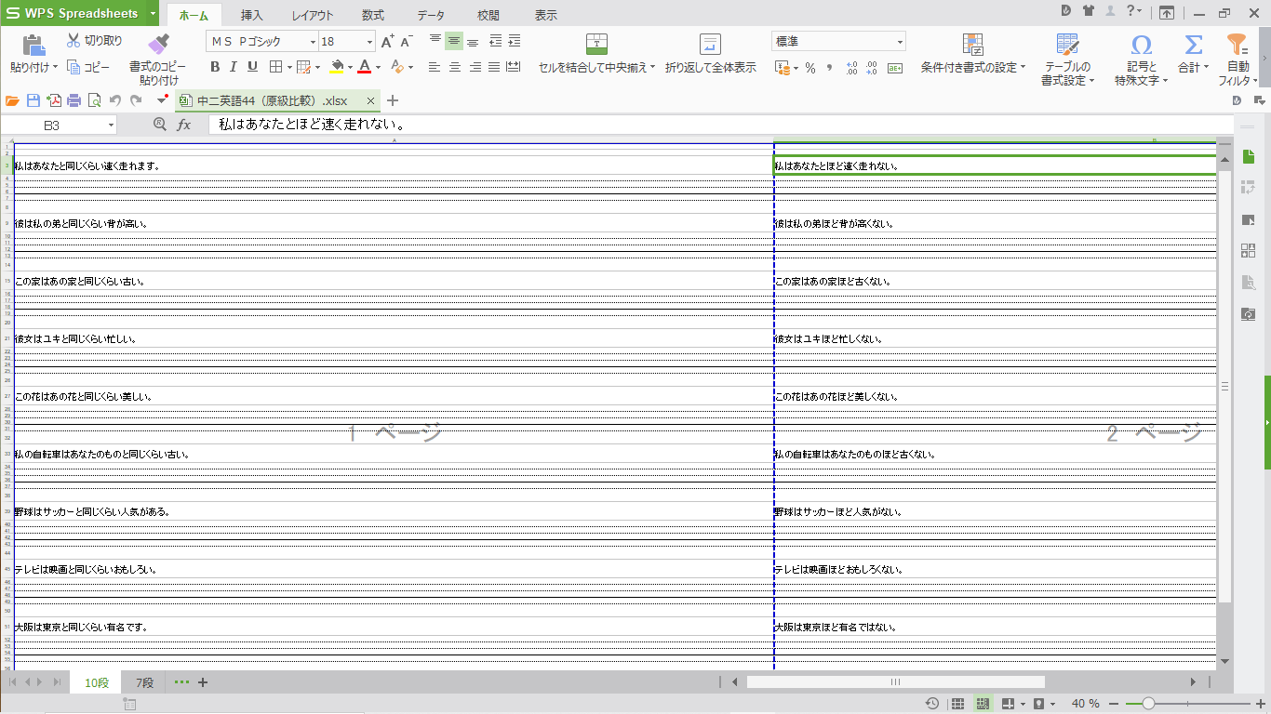The image size is (1271, 714).
Task: Add a new document tab with plus
Action: point(393,100)
